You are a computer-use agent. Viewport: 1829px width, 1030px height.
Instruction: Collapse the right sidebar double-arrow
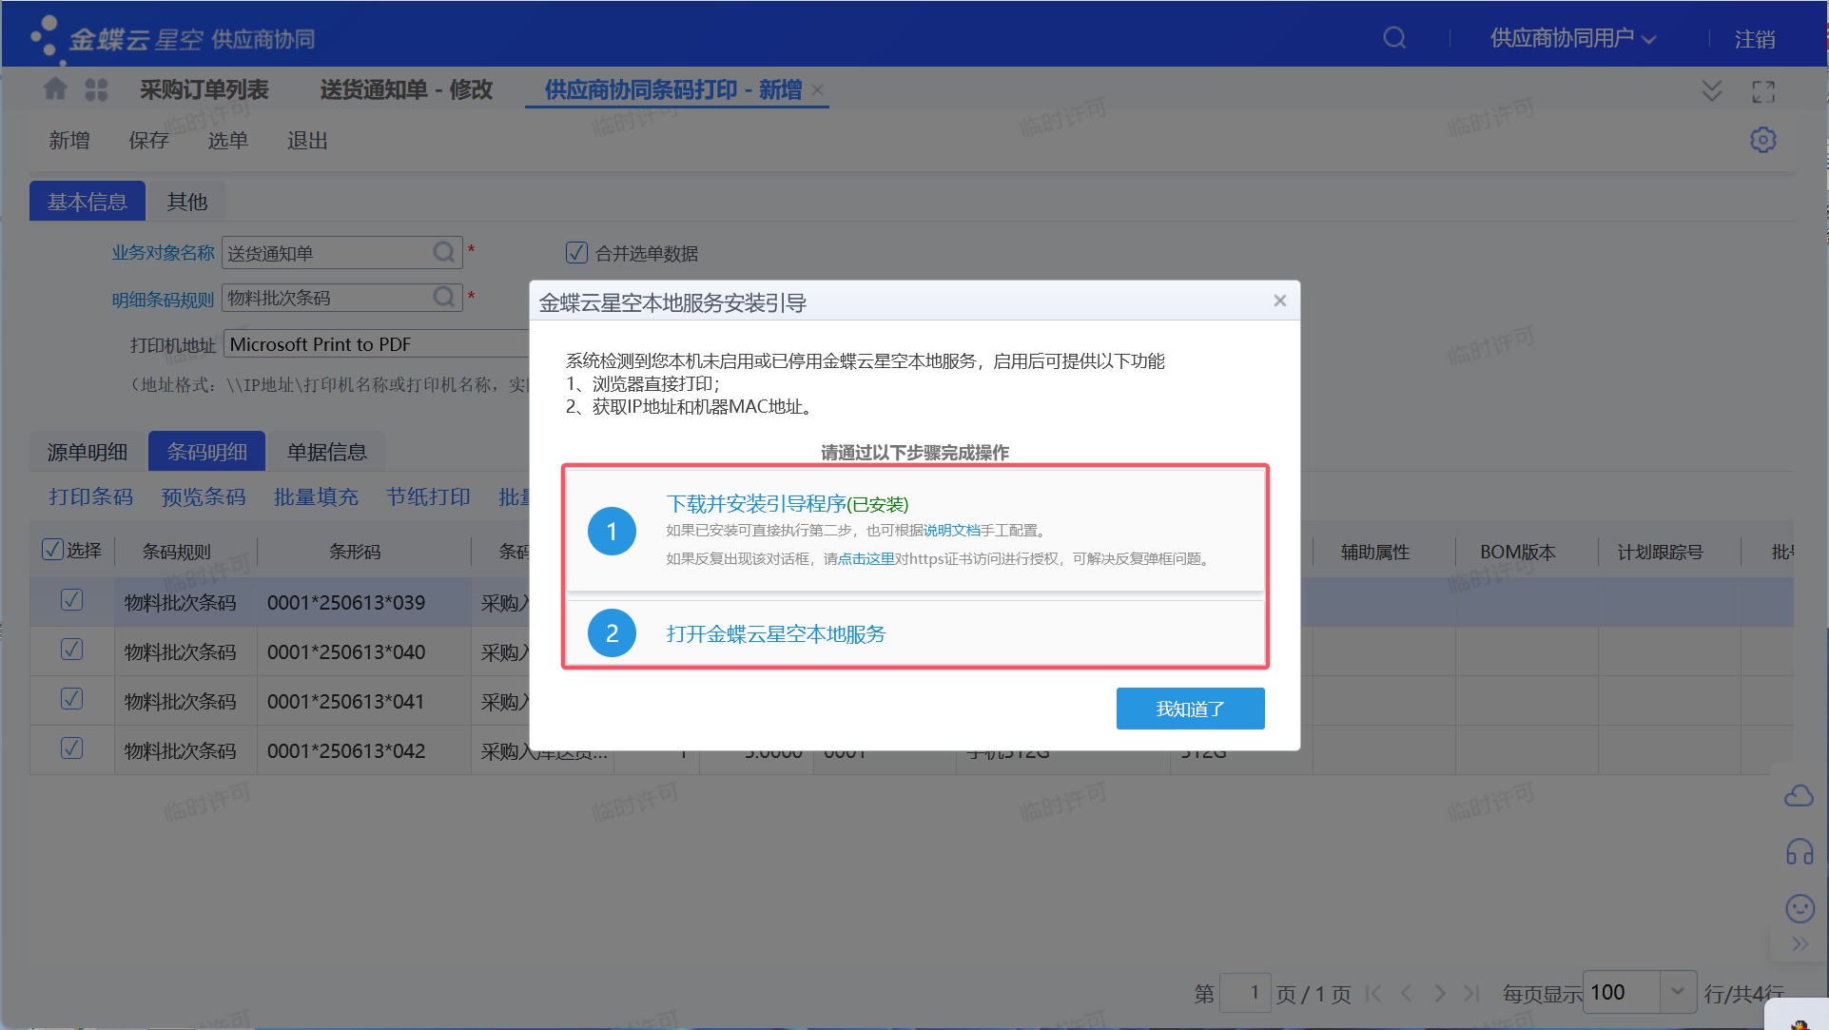pos(1800,944)
